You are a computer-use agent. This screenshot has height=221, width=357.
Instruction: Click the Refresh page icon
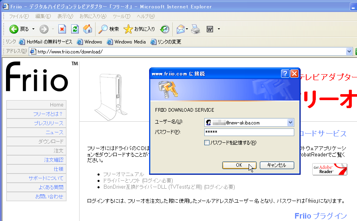pos(75,29)
